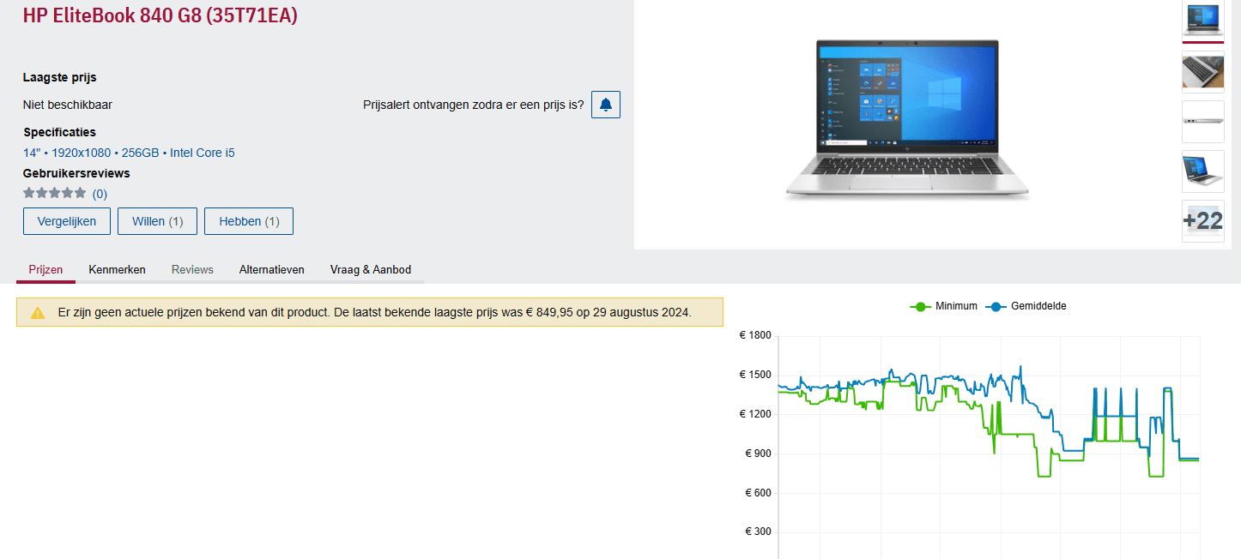Viewport: 1241px width, 559px height.
Task: Click the star rating under Gebruikersreviews
Action: tap(54, 193)
